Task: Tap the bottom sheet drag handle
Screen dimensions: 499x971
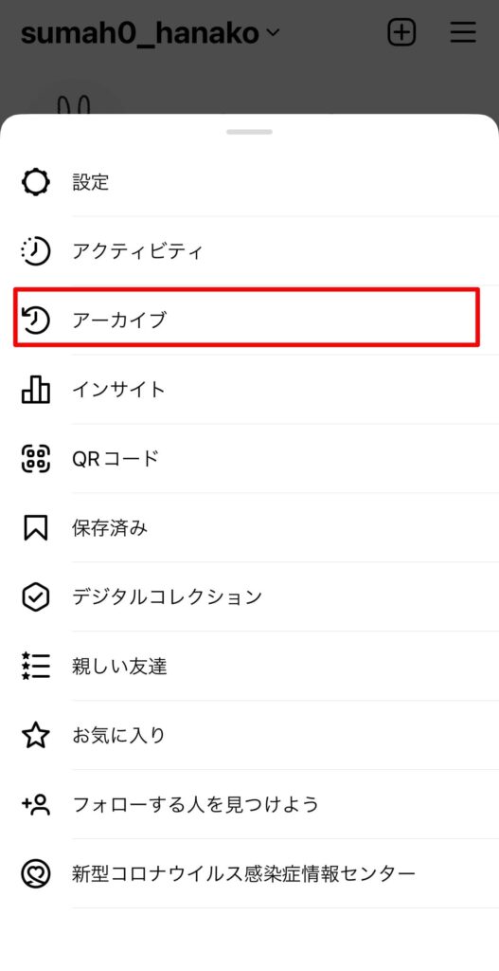Action: 249,132
